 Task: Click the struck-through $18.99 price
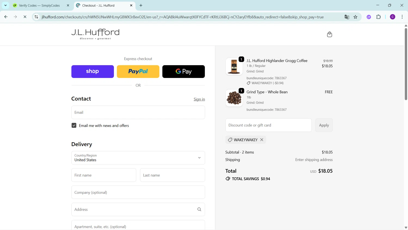pyautogui.click(x=328, y=61)
